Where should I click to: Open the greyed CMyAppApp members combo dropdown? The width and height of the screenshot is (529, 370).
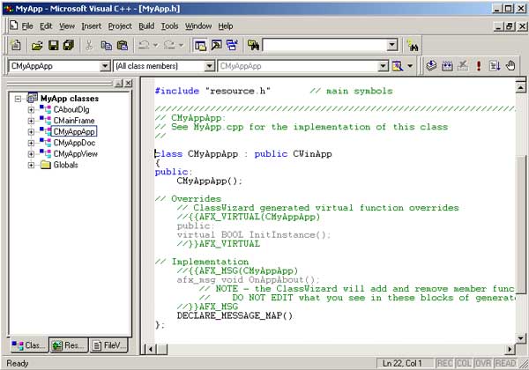click(x=383, y=66)
